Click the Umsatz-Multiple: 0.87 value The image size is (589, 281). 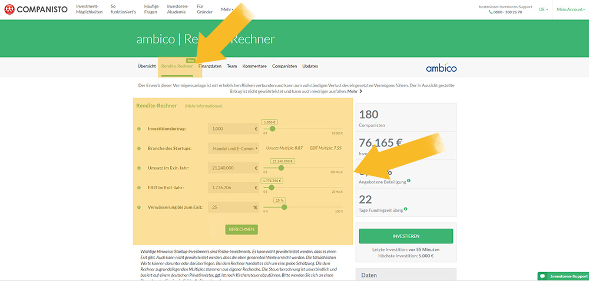pos(284,148)
